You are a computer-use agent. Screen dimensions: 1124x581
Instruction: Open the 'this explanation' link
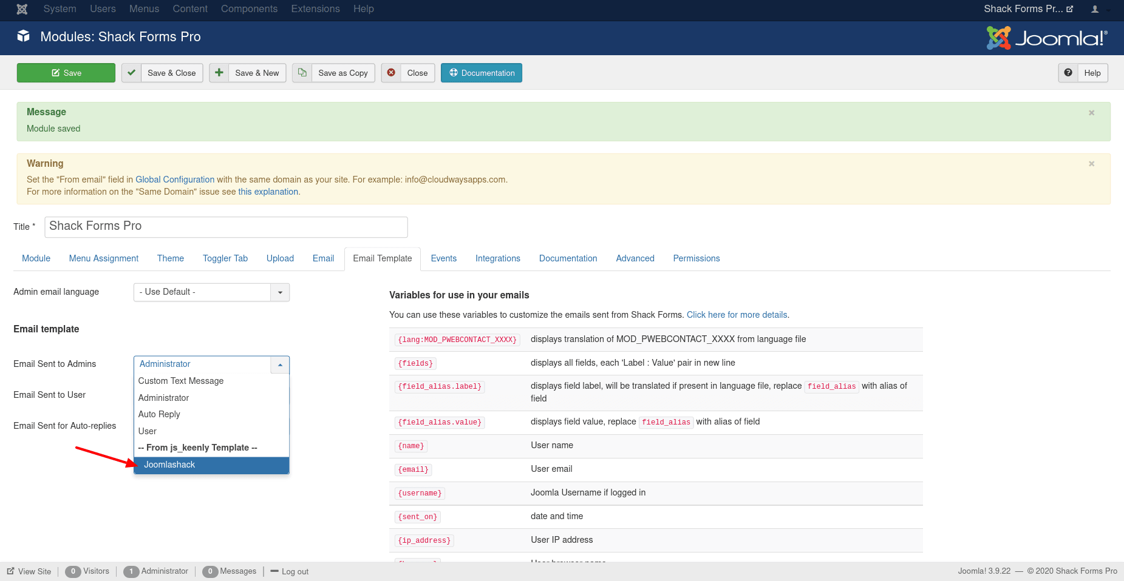click(268, 192)
